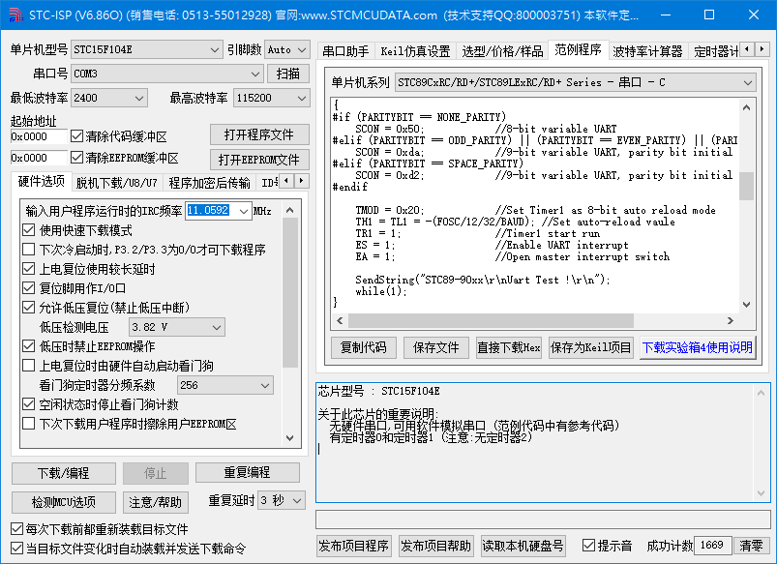Switch to the 脱机下载/U8/U7 tab
This screenshot has width=777, height=564.
coord(116,183)
